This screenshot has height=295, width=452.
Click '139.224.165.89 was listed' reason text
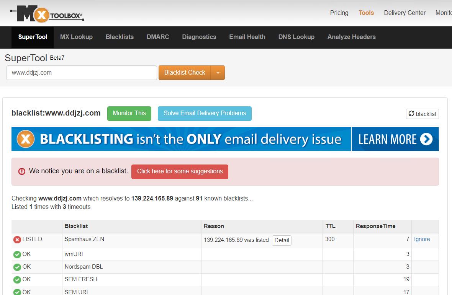[x=236, y=240]
